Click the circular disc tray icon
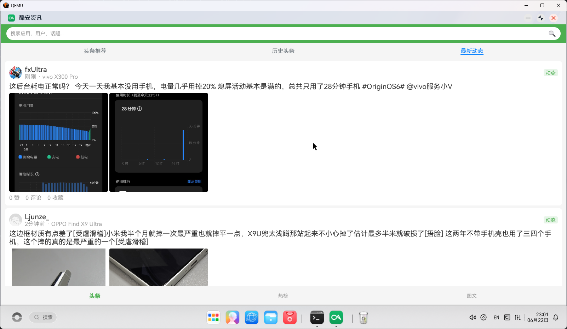This screenshot has width=567, height=329. click(x=483, y=317)
